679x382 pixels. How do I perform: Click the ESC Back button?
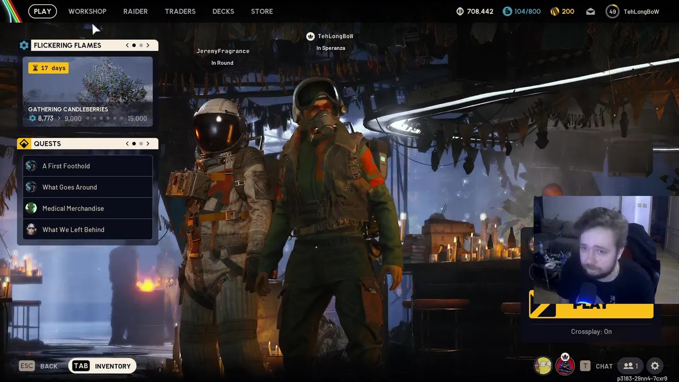click(x=38, y=366)
